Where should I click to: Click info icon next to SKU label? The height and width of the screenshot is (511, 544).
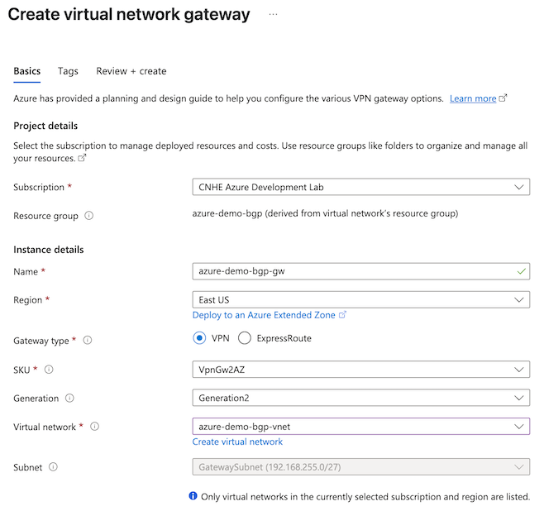pos(49,370)
